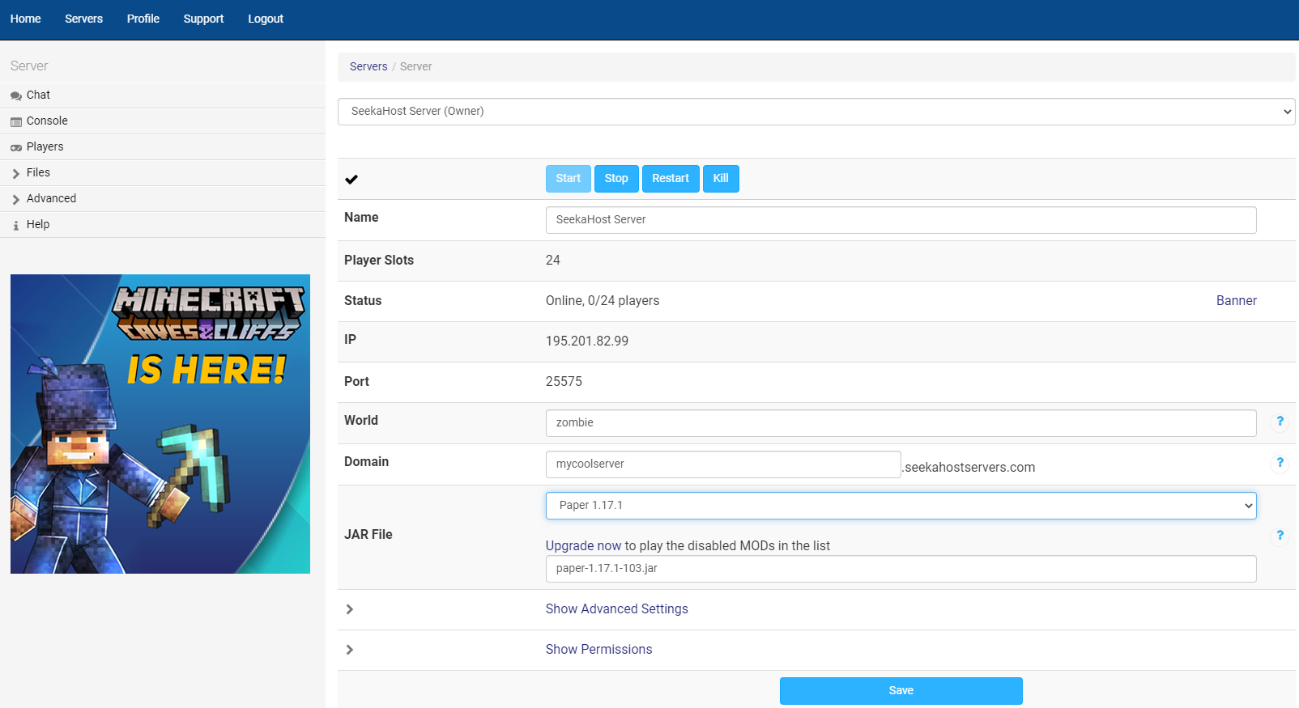The image size is (1299, 708).
Task: Click the Restart server button
Action: [x=671, y=179]
